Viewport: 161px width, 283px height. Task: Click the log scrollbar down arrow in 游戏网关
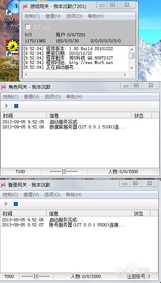[x=132, y=68]
